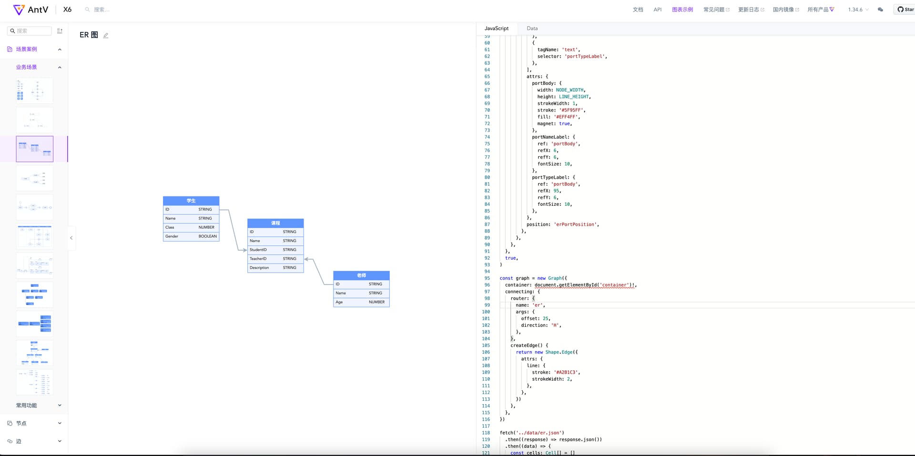Click the 学生 table header node
915x456 pixels.
coord(191,201)
